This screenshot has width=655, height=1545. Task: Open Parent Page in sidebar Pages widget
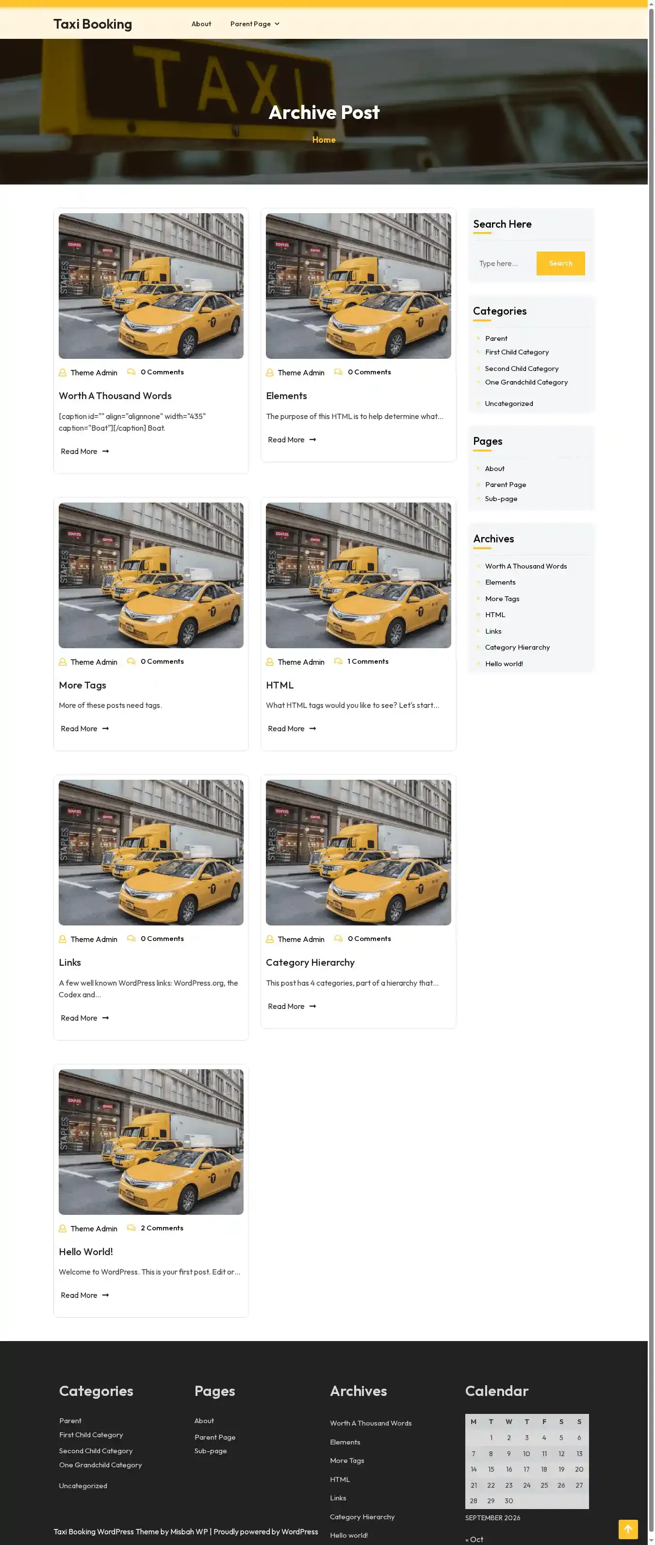click(x=506, y=485)
